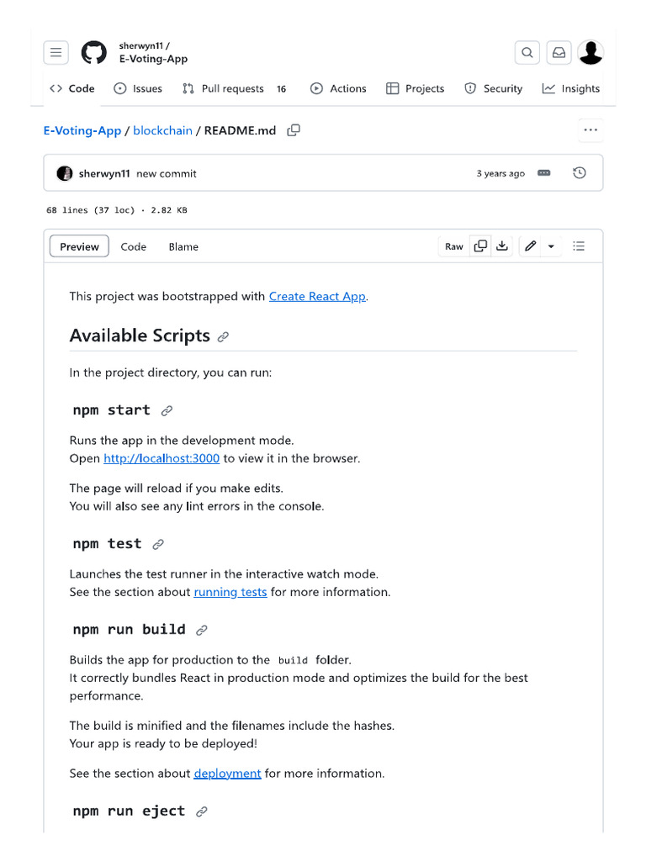Open the outline list icon
Screen dimensions: 646x861
(x=579, y=246)
